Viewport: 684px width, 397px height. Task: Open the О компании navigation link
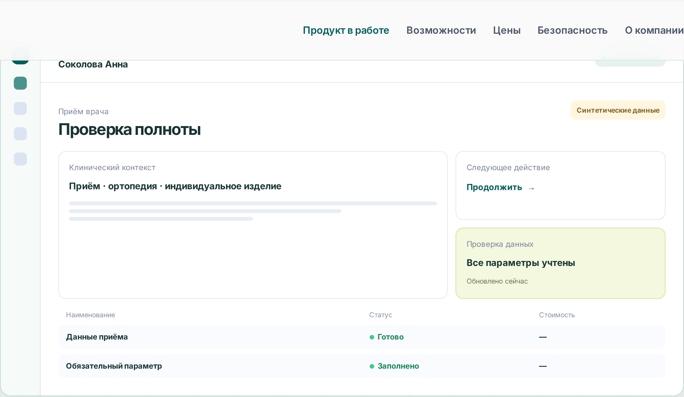pyautogui.click(x=654, y=30)
